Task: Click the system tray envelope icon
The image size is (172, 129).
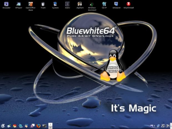Action: pos(152,126)
